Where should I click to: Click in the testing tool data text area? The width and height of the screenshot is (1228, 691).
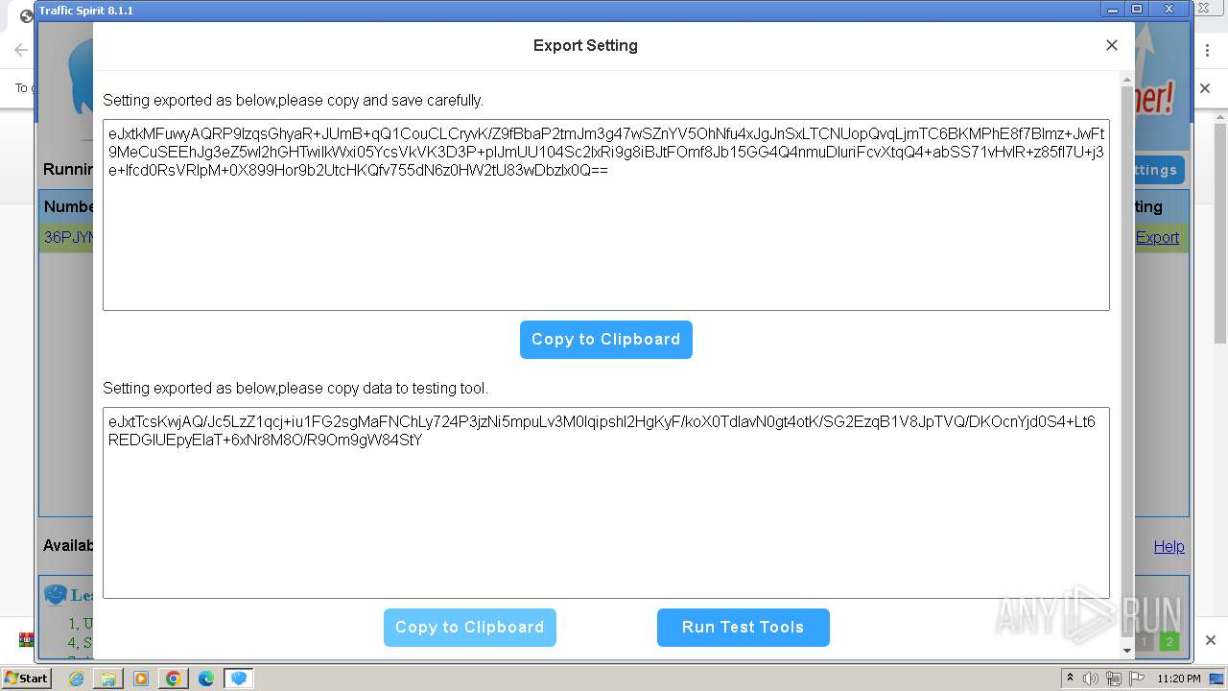(x=605, y=503)
